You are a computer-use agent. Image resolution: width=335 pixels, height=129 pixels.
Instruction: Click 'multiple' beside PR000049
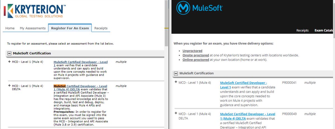pos(310,114)
